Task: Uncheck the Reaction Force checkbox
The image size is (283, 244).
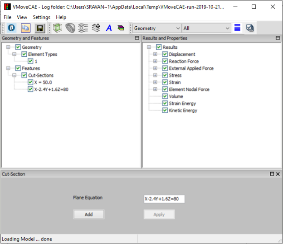Action: tap(165, 61)
